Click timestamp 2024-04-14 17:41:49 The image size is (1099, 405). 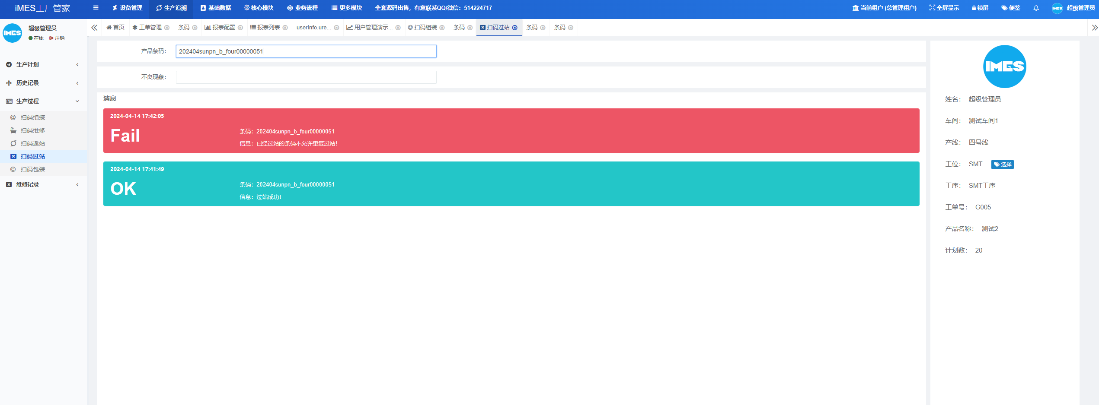click(x=137, y=169)
